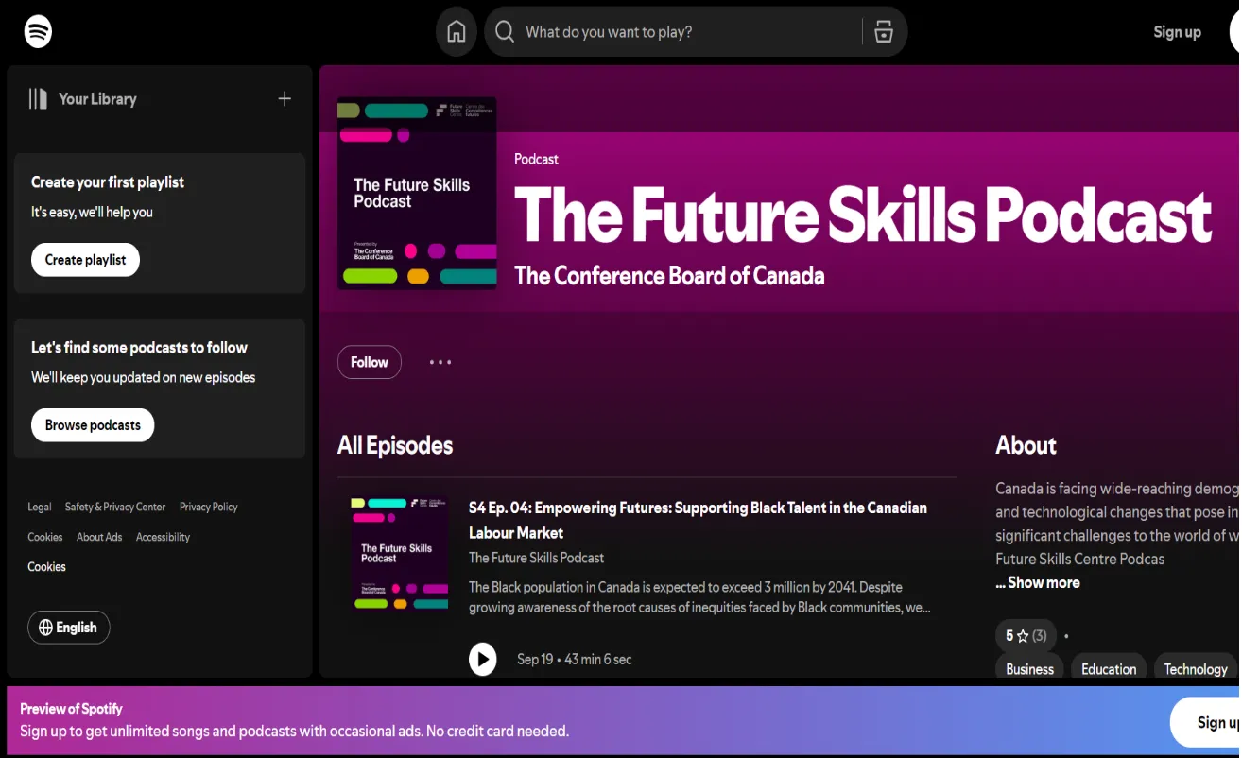This screenshot has height=758, width=1242.
Task: Select the search magnifier icon
Action: (x=505, y=32)
